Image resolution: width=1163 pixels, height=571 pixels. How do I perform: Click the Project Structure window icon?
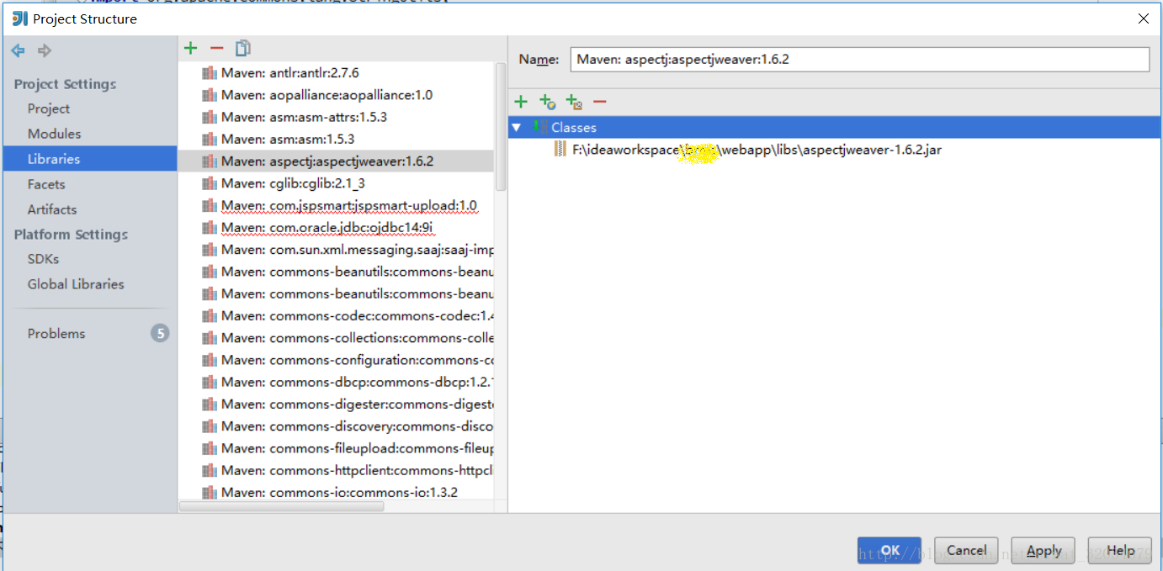[x=19, y=19]
